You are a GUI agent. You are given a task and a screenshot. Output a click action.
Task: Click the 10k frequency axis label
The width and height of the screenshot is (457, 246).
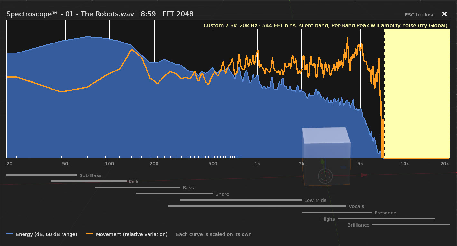pos(405,164)
